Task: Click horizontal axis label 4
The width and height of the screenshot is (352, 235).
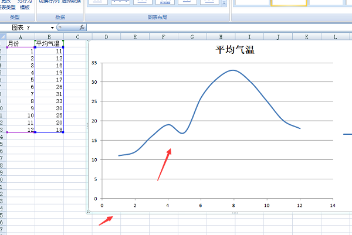Action: [x=168, y=205]
